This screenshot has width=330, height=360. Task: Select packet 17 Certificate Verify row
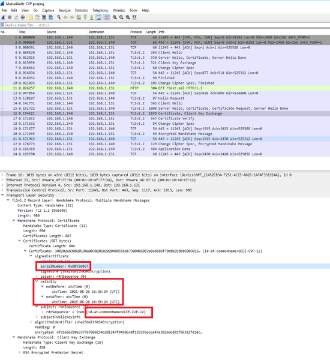[165, 118]
